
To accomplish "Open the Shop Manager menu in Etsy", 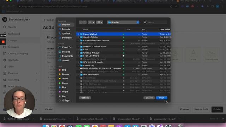I will point(17,19).
